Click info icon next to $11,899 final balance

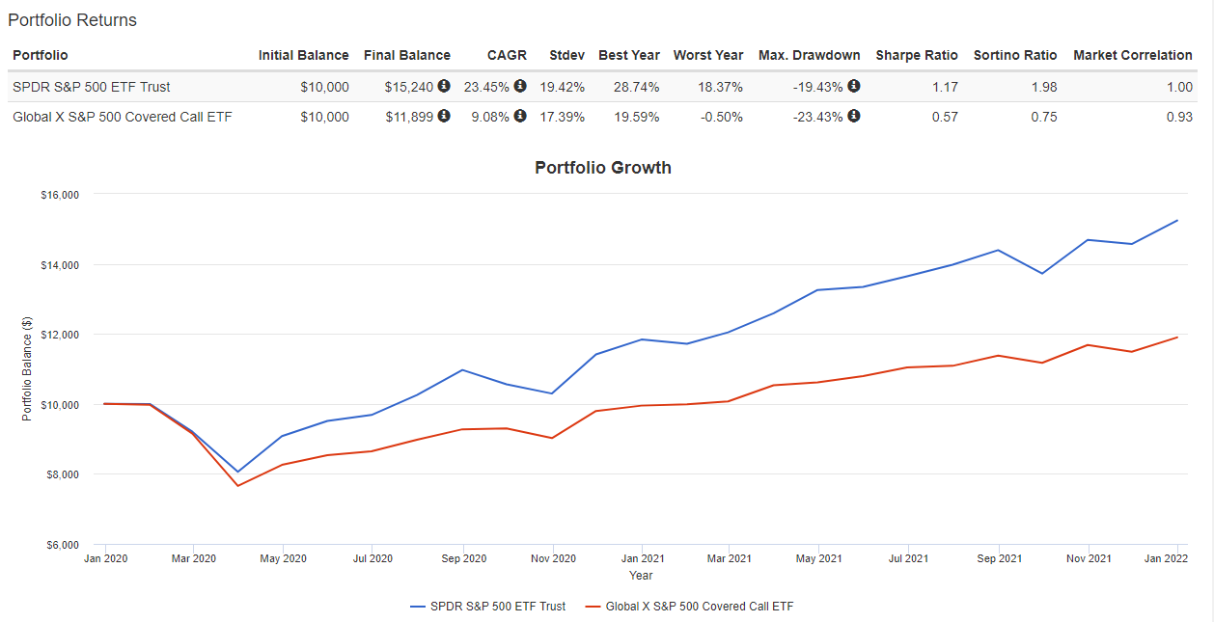click(444, 116)
